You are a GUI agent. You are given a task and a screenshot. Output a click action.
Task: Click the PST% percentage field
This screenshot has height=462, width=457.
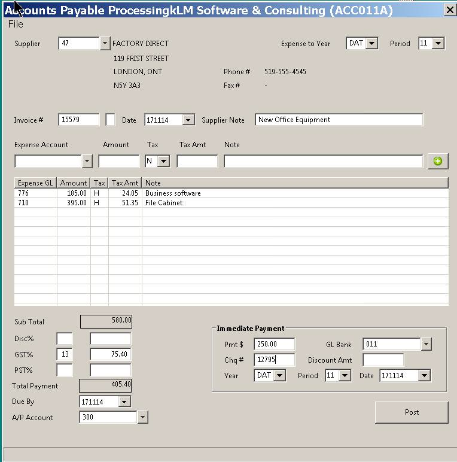[x=65, y=370]
